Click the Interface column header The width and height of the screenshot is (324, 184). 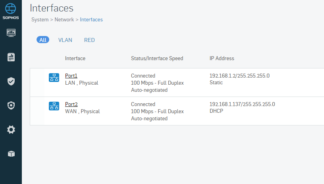coord(75,59)
